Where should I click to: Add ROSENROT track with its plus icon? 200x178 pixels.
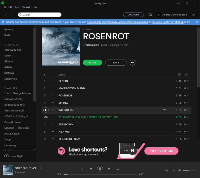[x=53, y=95]
